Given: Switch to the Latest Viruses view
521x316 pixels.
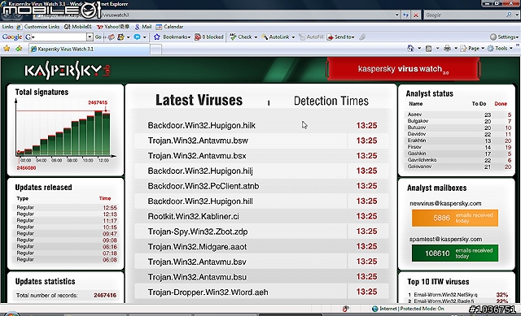Looking at the screenshot, I should tap(199, 100).
